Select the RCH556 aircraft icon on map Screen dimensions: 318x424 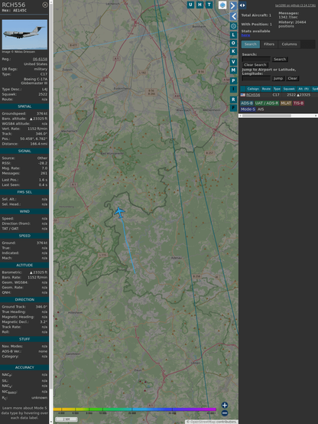click(119, 212)
